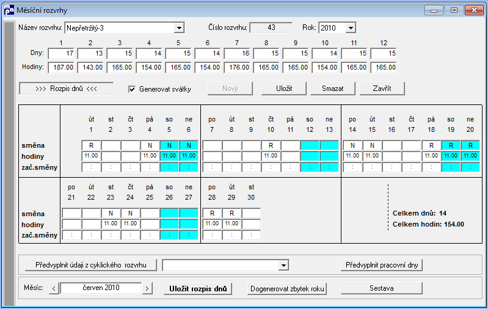Click the Uložit button
The image size is (488, 309).
[x=284, y=89]
